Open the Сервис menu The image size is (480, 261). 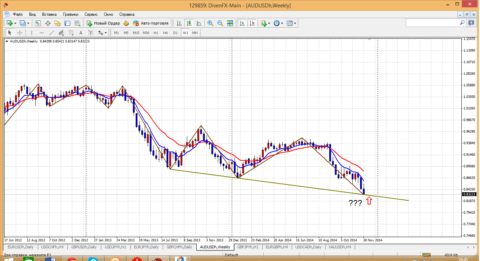click(x=91, y=14)
